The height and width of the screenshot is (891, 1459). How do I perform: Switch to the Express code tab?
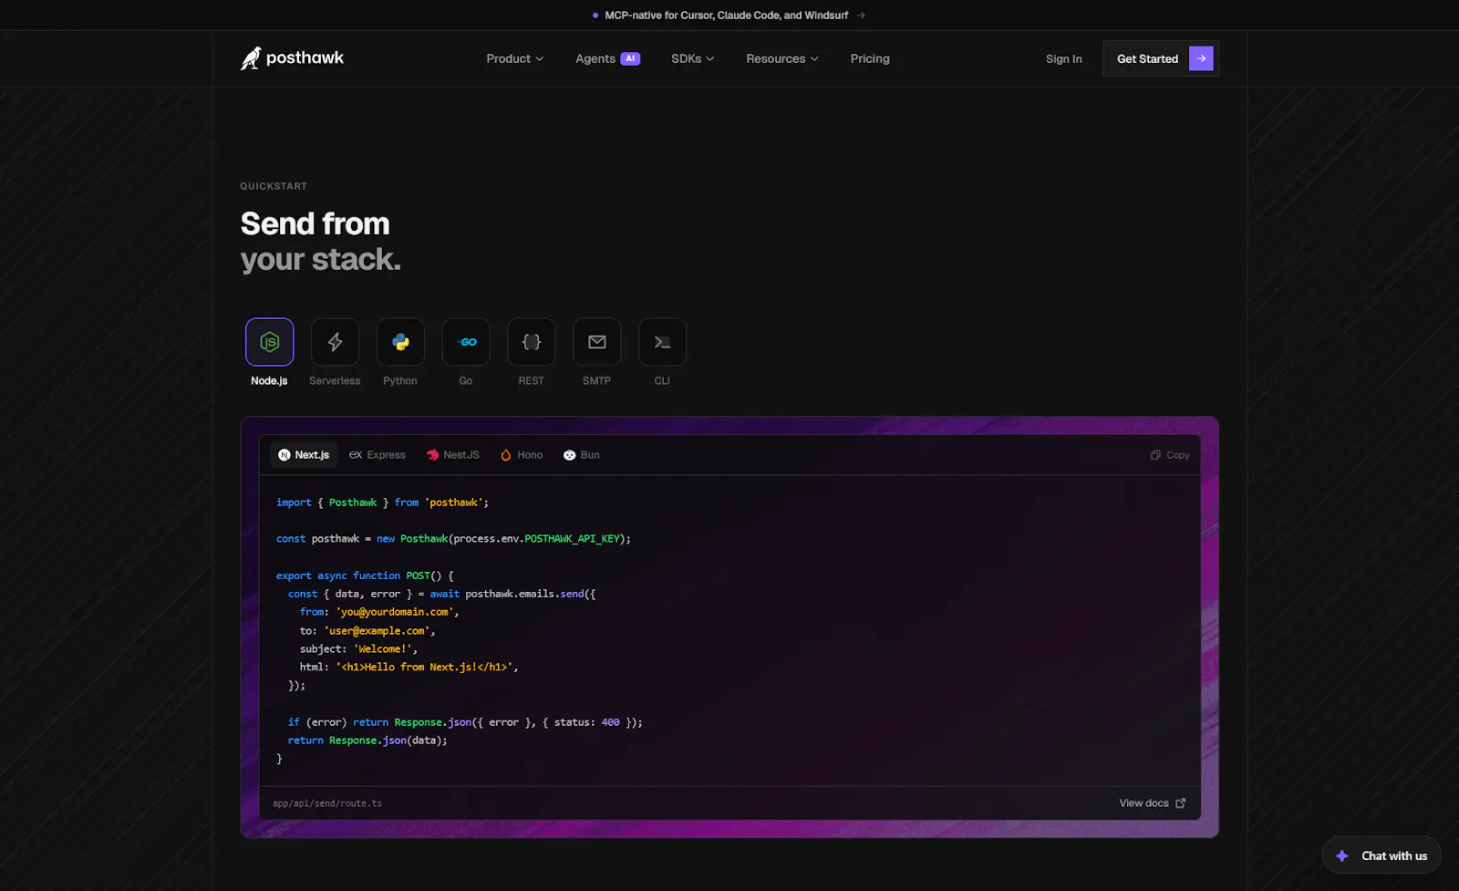[x=378, y=455]
